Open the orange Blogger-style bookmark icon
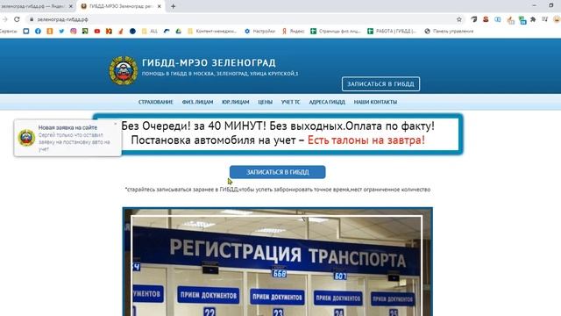 tap(50, 32)
